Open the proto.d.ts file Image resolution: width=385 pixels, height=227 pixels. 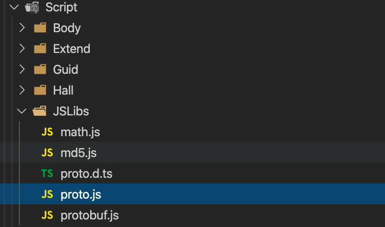[x=86, y=174]
